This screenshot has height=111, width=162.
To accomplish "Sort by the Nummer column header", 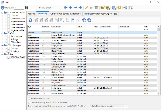I will (x=46, y=27).
